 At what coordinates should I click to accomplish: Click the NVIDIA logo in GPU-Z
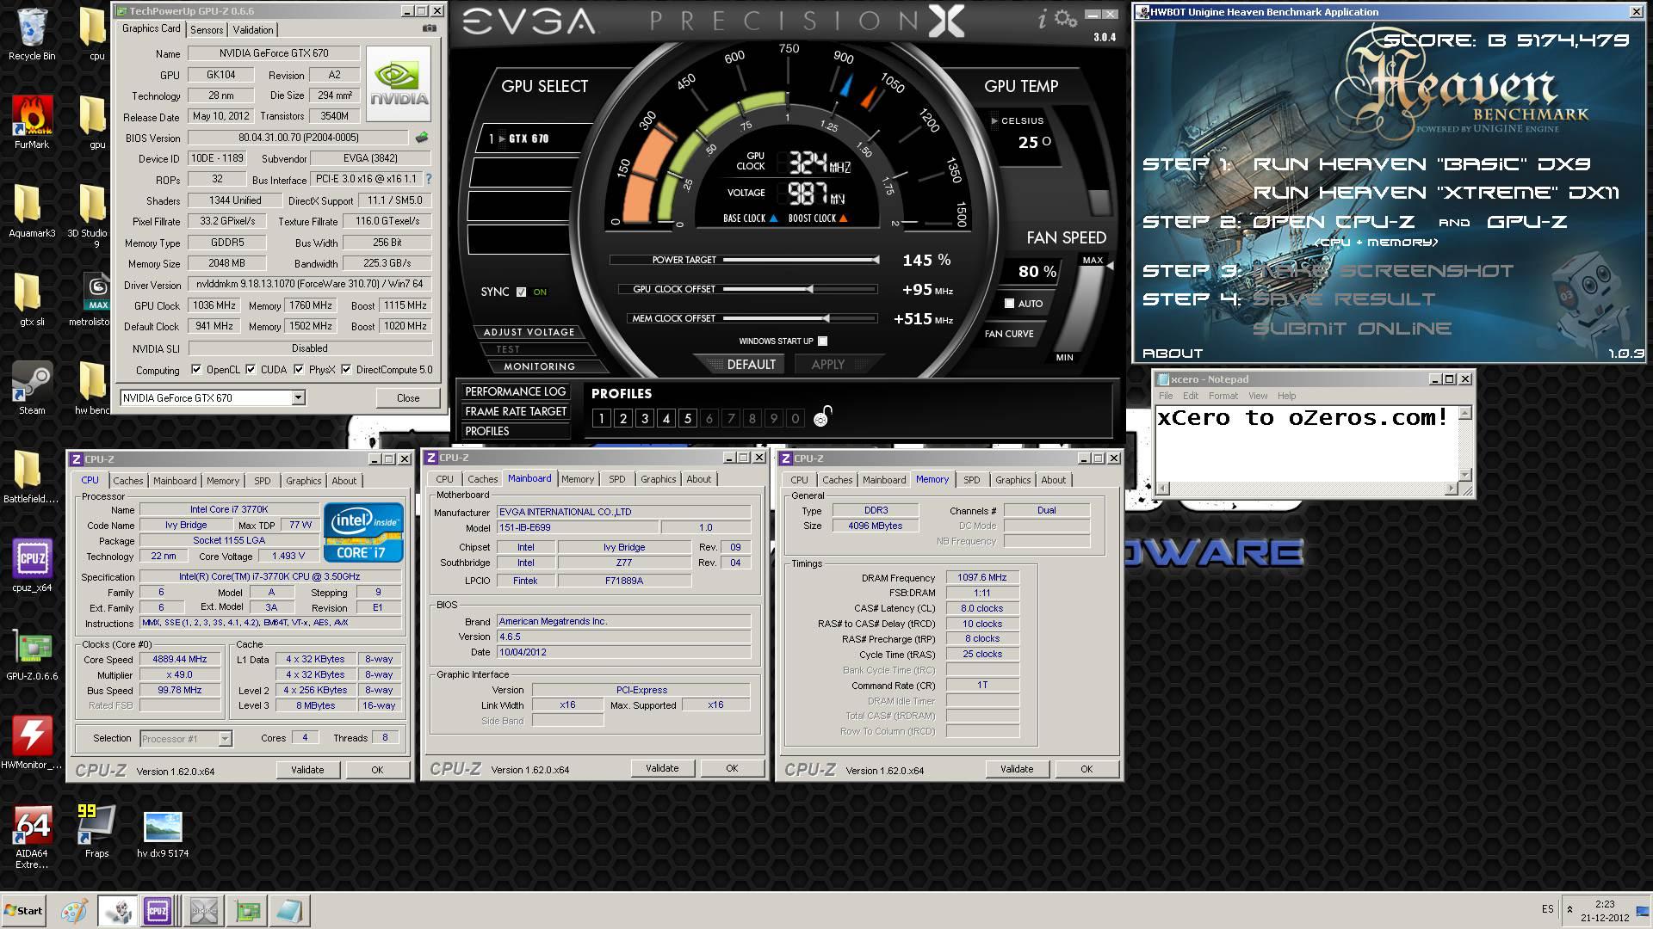coord(399,85)
